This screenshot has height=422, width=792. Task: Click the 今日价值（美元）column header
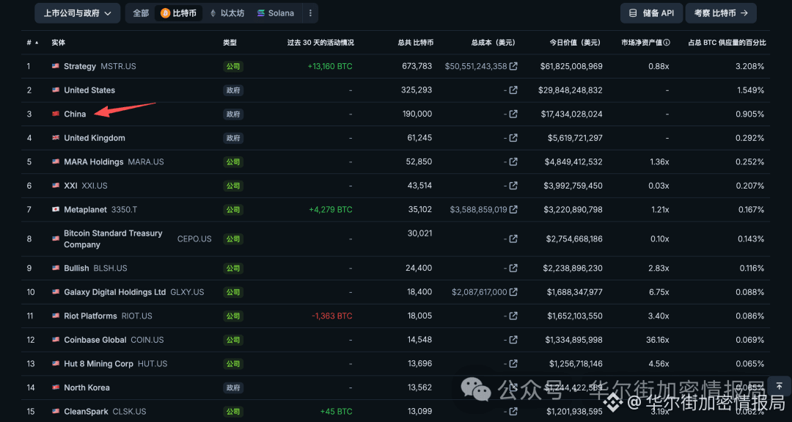coord(575,43)
